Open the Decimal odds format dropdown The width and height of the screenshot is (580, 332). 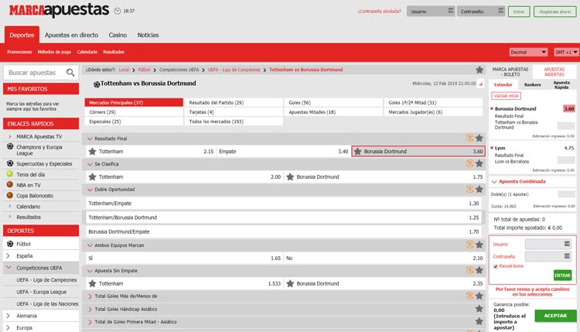(x=528, y=52)
